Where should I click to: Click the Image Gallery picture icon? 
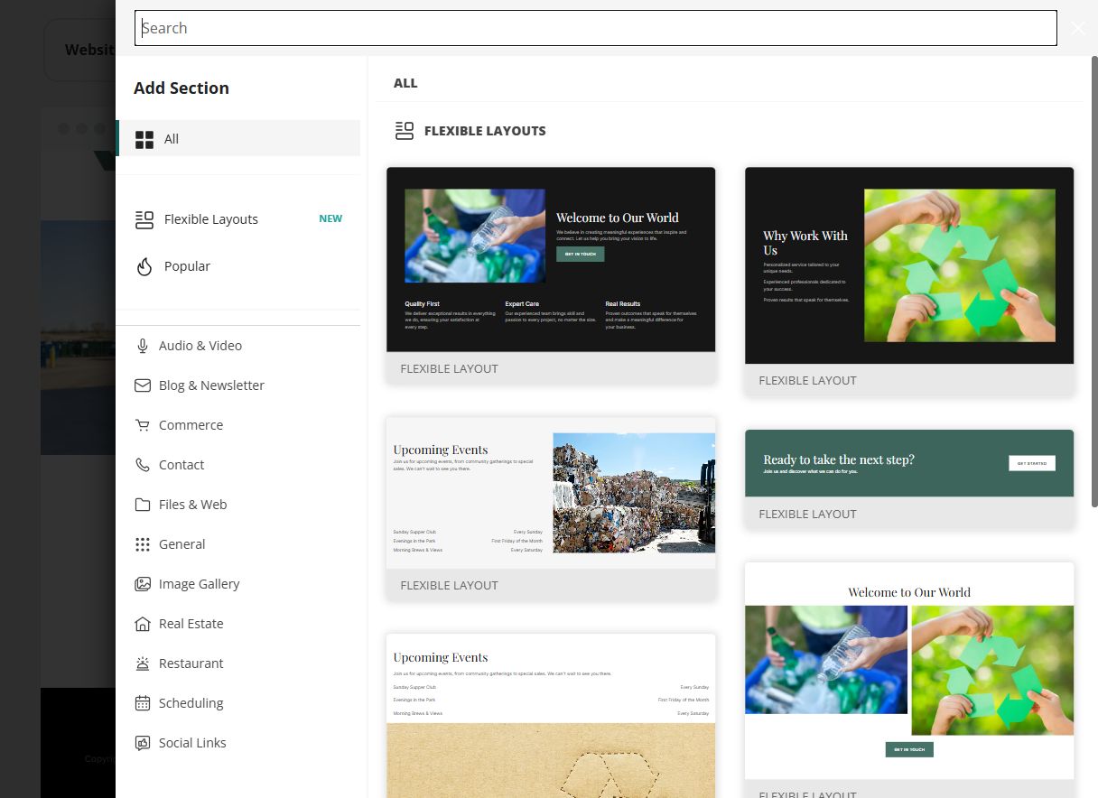pyautogui.click(x=143, y=584)
